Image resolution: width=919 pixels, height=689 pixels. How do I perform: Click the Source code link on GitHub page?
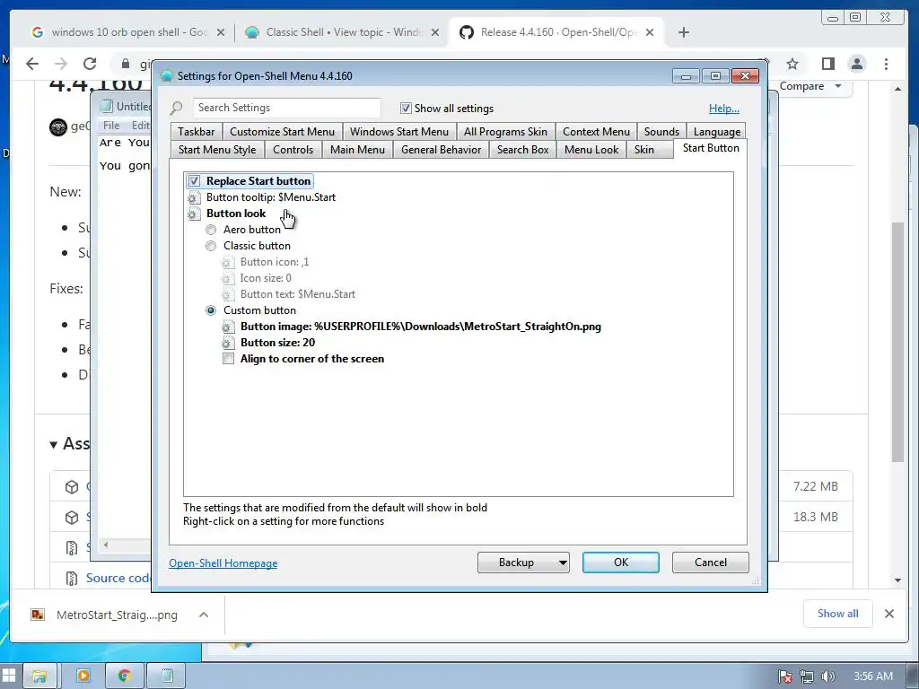point(118,579)
